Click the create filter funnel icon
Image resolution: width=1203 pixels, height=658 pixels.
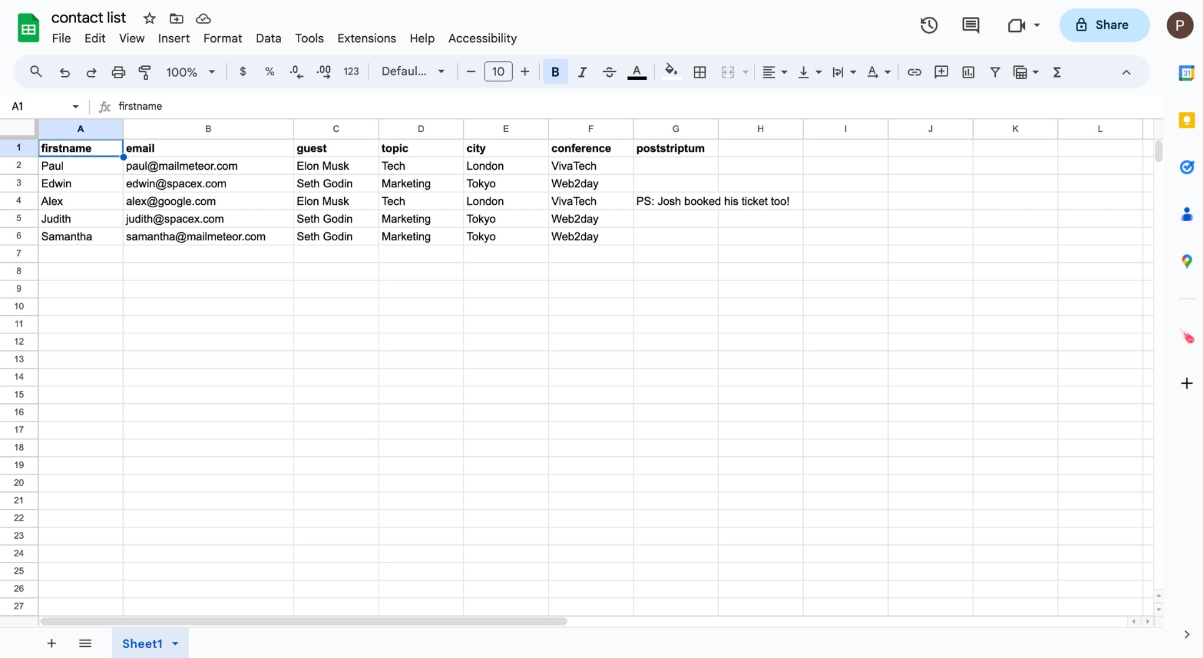(995, 72)
